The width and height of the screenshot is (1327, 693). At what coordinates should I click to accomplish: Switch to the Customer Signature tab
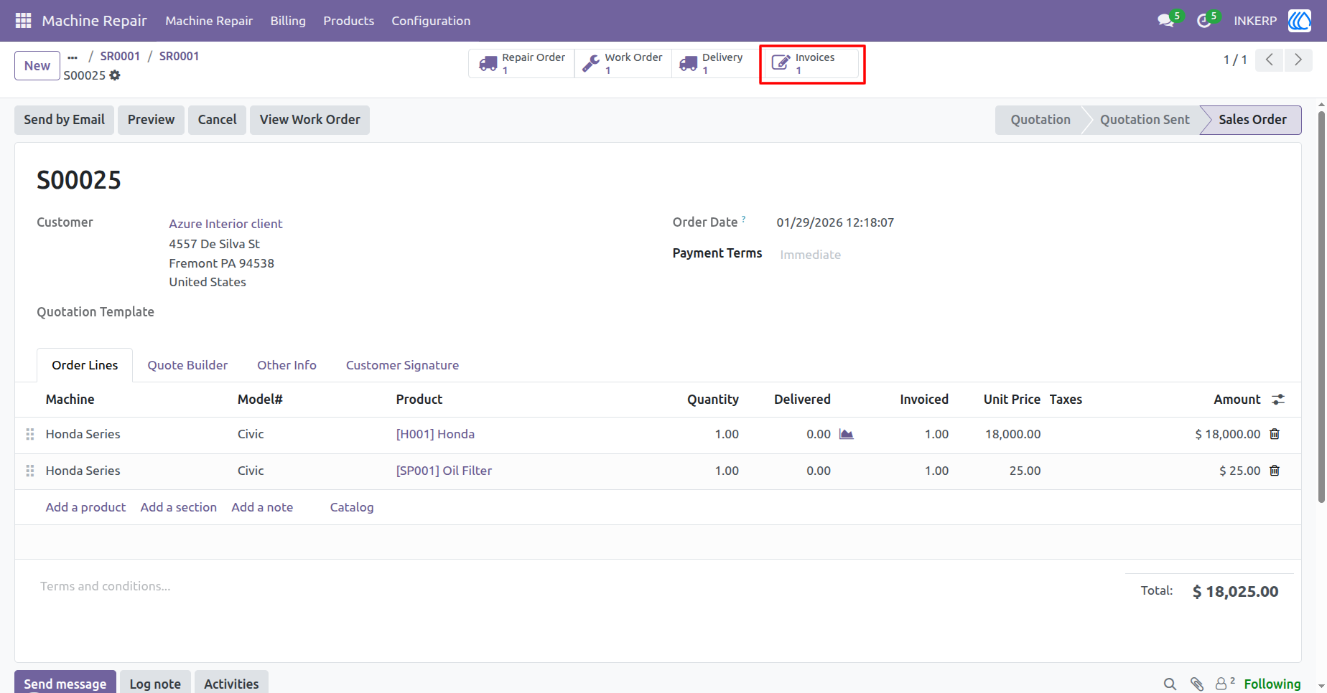(402, 365)
